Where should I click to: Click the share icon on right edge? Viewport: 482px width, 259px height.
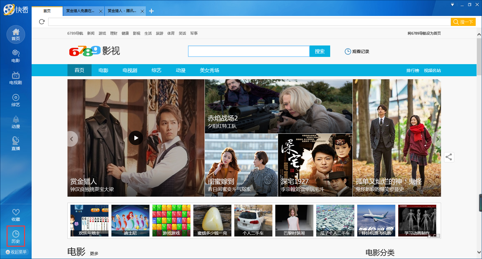pos(449,157)
